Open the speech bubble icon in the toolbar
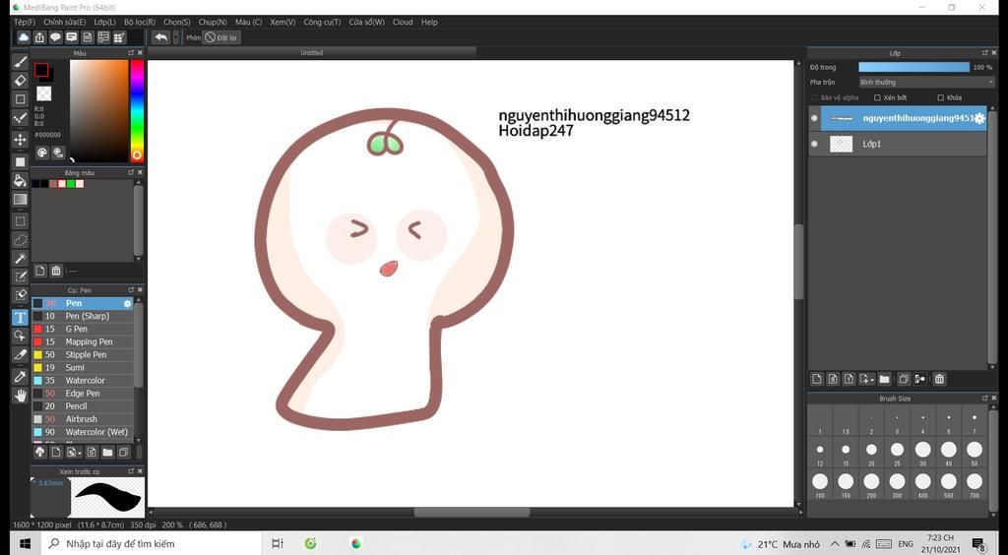Screen dimensions: 1008x555 pyautogui.click(x=55, y=38)
